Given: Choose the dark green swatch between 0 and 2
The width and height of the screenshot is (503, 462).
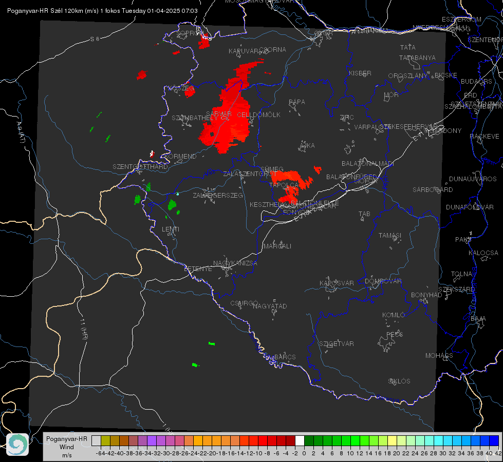Looking at the screenshot, I should point(309,440).
